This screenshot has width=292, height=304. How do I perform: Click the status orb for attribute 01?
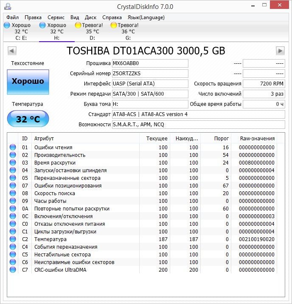click(x=13, y=147)
